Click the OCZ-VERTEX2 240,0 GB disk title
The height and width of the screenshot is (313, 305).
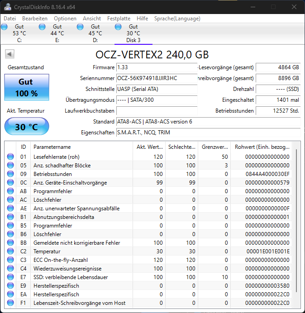[152, 54]
